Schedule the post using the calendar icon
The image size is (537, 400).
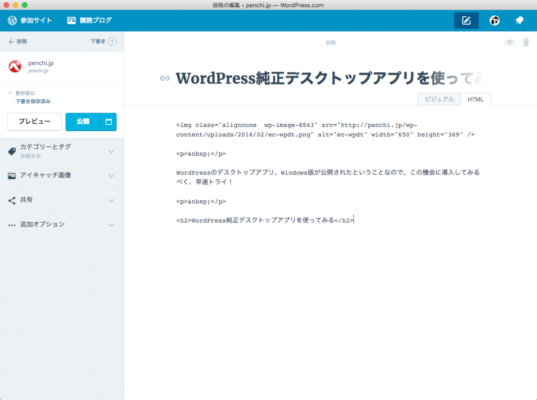pos(110,122)
